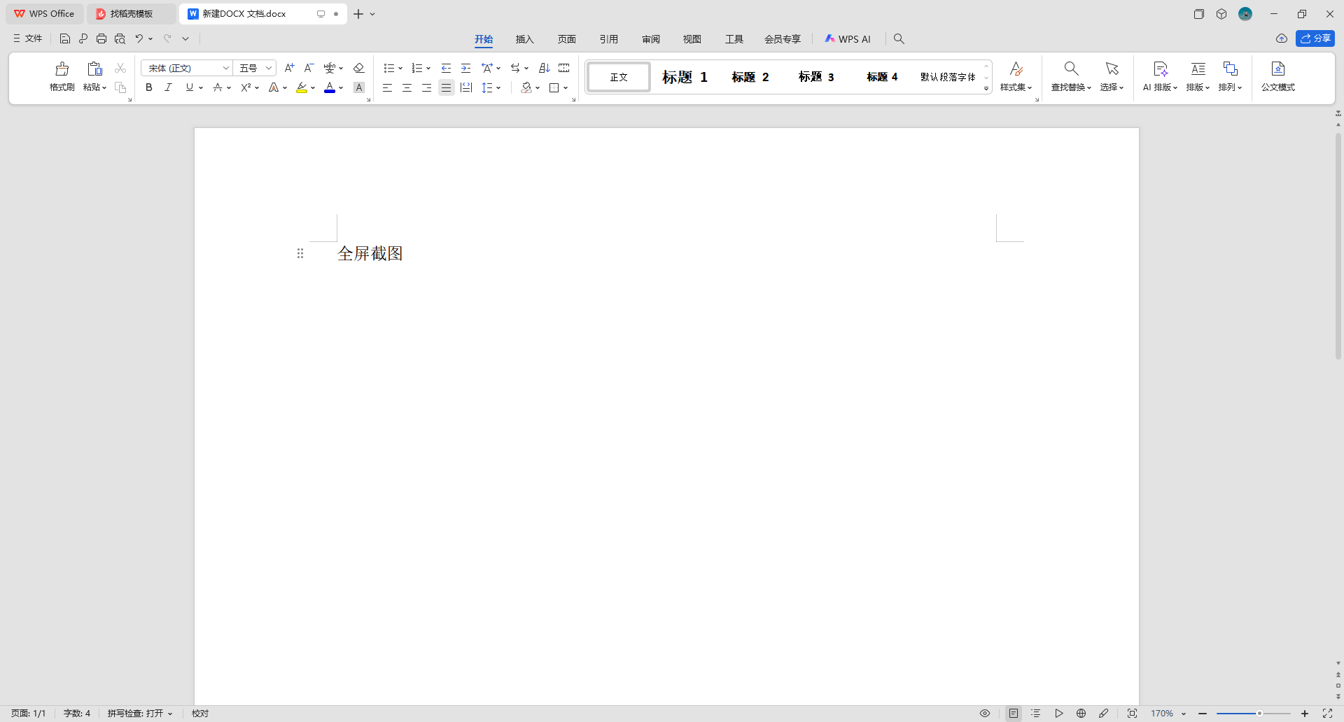Click 校对 in status bar
Image resolution: width=1344 pixels, height=722 pixels.
pyautogui.click(x=200, y=714)
